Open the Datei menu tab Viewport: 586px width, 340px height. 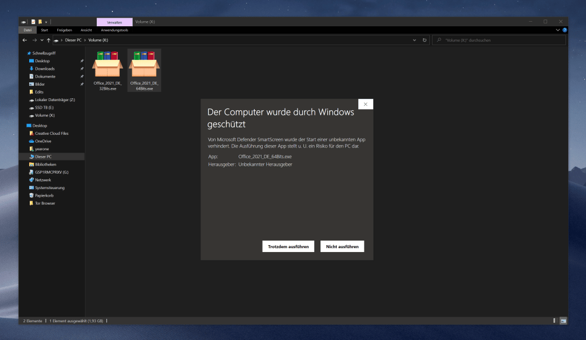[27, 30]
